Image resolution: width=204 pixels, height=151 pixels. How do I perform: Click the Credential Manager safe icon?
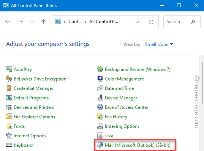click(x=9, y=88)
